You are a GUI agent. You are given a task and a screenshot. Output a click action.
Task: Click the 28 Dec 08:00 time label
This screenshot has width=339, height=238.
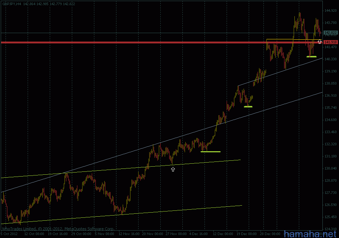270,234
